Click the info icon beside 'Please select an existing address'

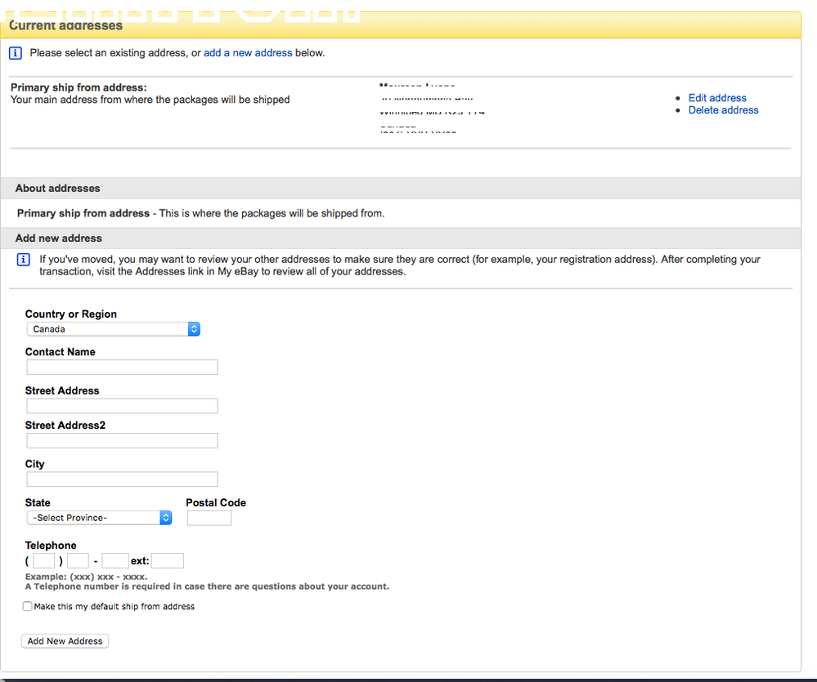click(x=16, y=53)
